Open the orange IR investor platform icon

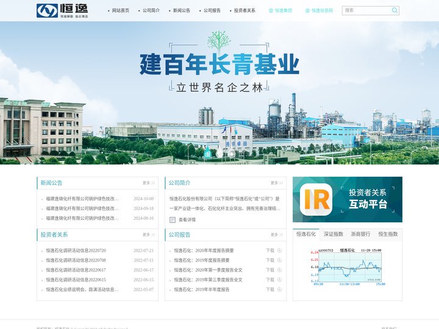click(x=316, y=199)
